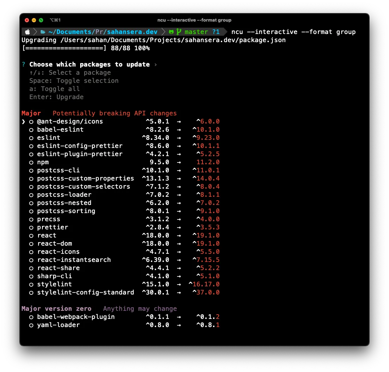Toggle the npm package selection circle
The image size is (389, 372).
[31, 162]
